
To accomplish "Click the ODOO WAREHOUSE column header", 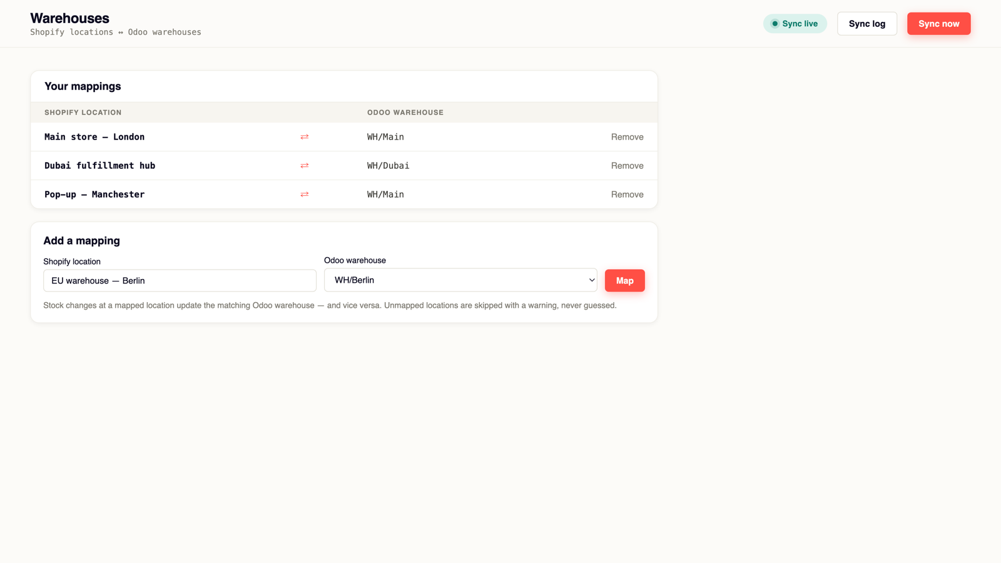I will pos(405,113).
